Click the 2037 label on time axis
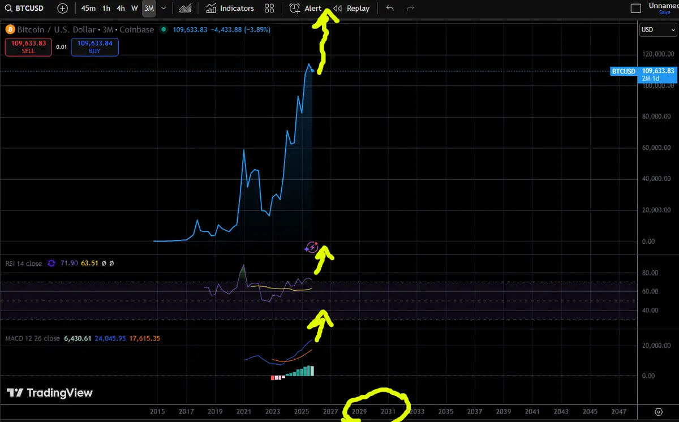The height and width of the screenshot is (422, 679). pos(475,412)
